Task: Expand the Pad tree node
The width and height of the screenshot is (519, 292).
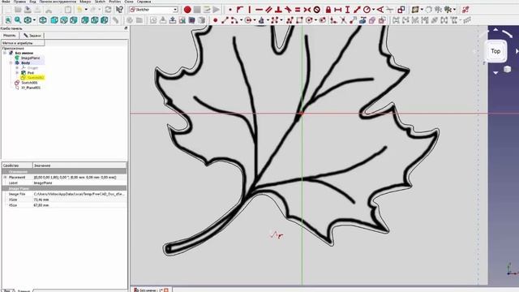Action: click(17, 72)
